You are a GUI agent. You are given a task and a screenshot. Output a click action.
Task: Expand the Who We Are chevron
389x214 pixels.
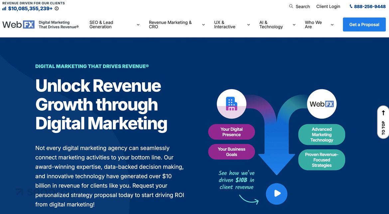[332, 25]
